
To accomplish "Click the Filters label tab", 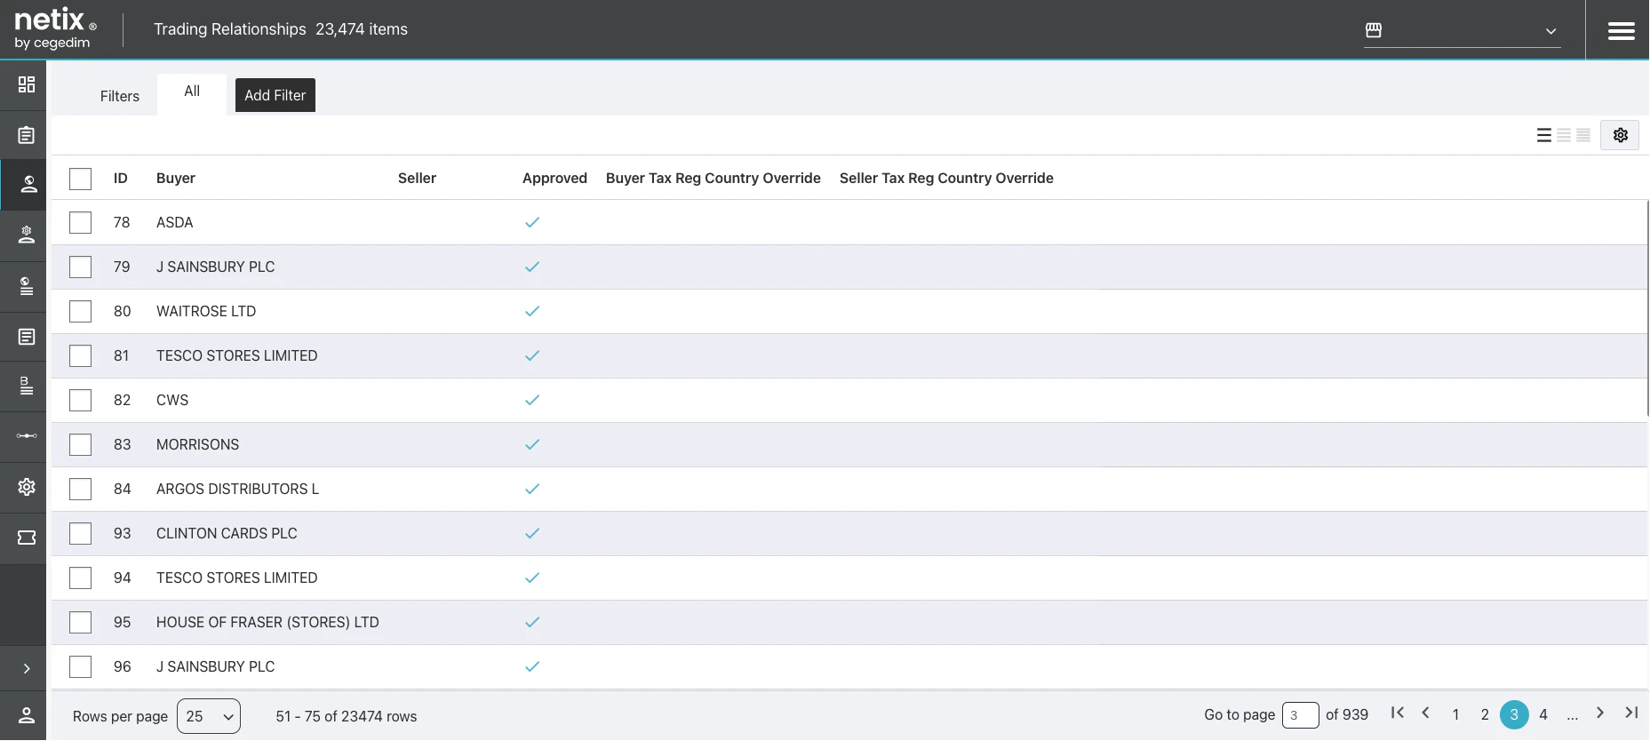I will pos(120,96).
